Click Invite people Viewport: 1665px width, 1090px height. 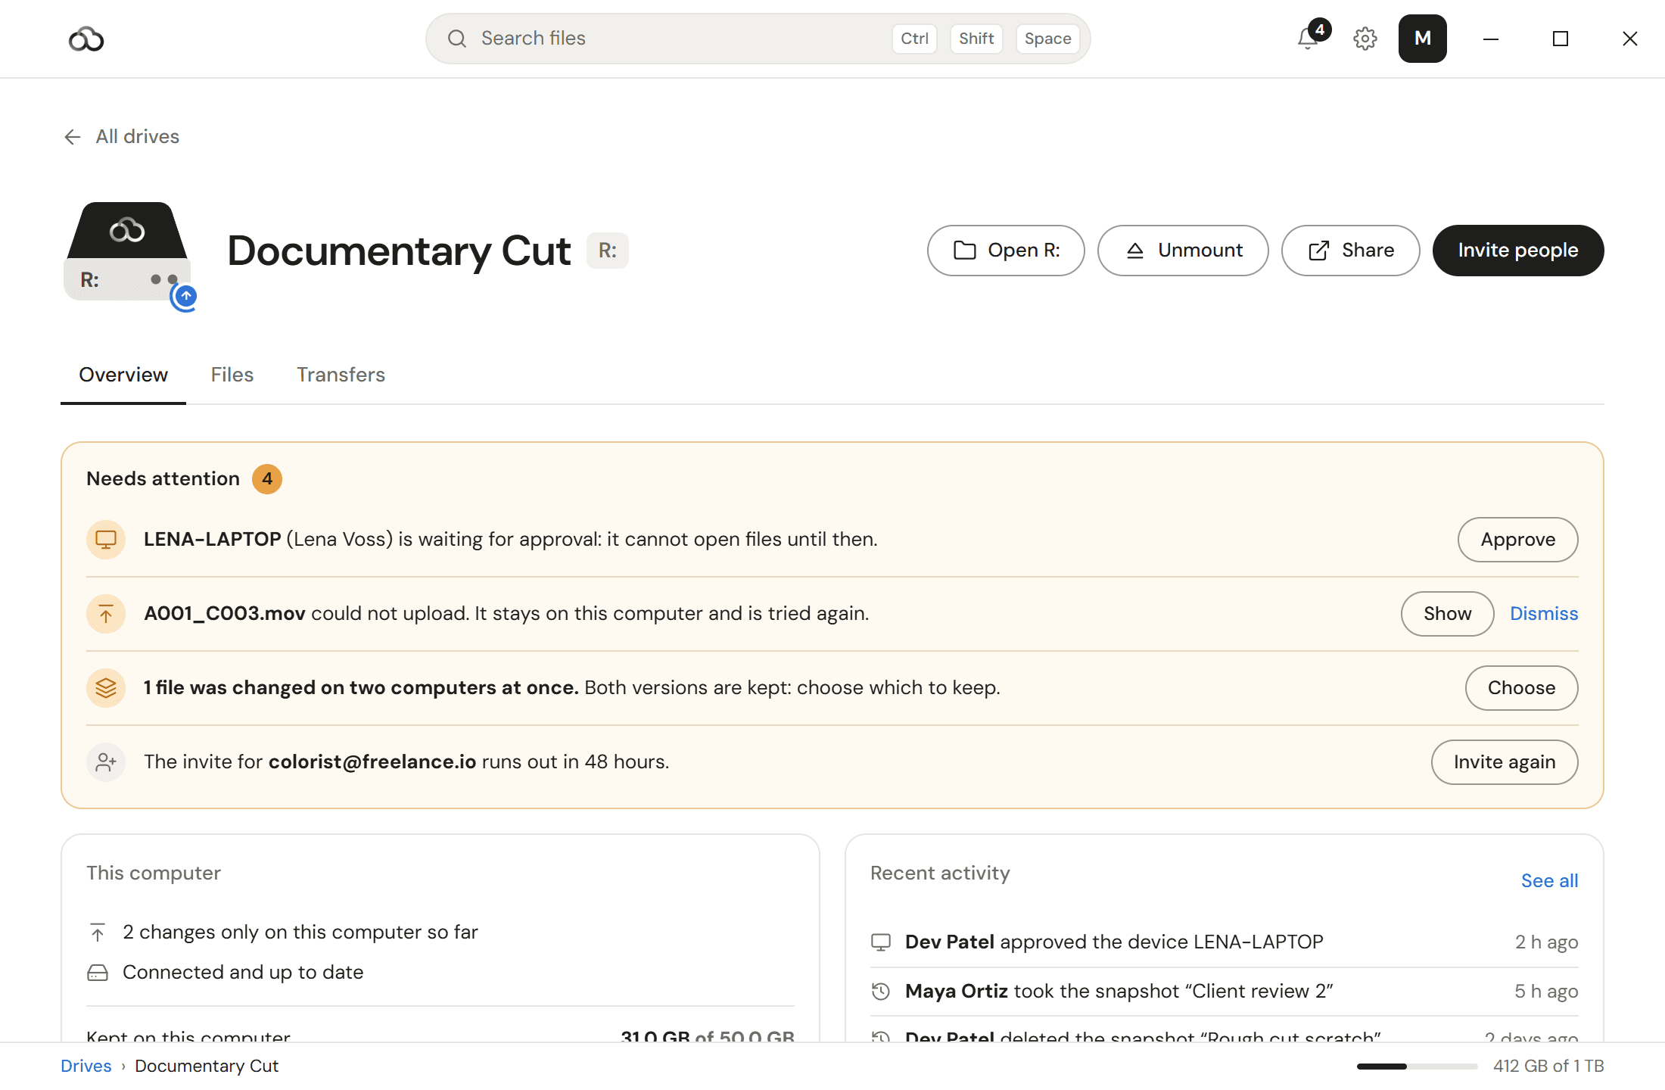click(x=1518, y=251)
